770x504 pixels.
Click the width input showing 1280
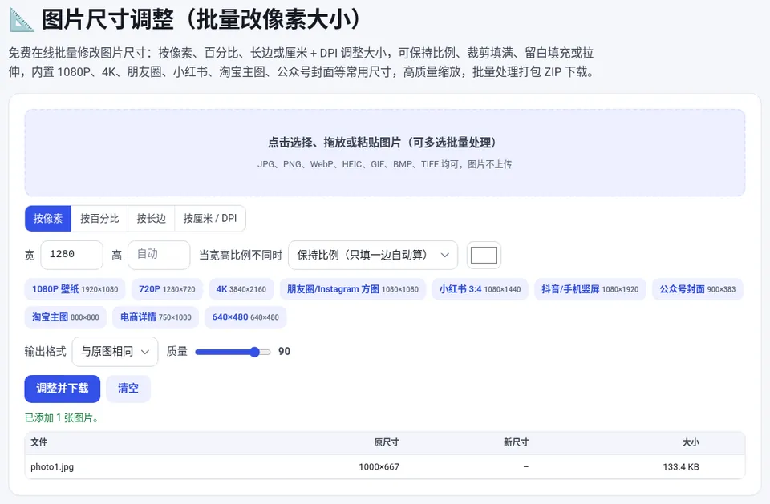pos(71,255)
